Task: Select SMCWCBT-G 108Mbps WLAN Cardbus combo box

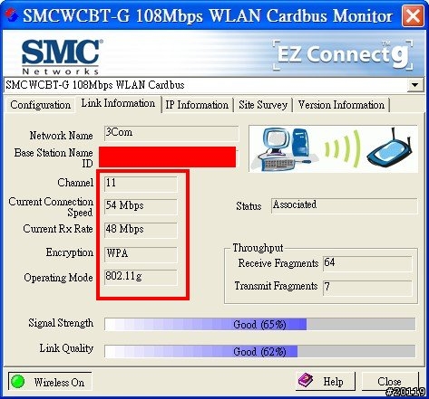Action: 213,85
